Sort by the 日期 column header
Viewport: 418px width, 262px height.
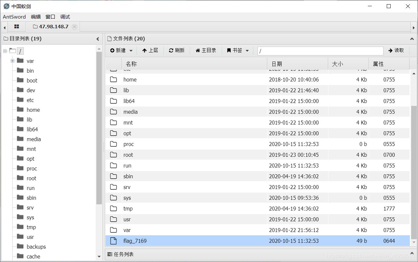coord(298,64)
